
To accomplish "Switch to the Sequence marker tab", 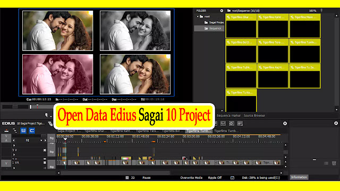I will point(228,116).
